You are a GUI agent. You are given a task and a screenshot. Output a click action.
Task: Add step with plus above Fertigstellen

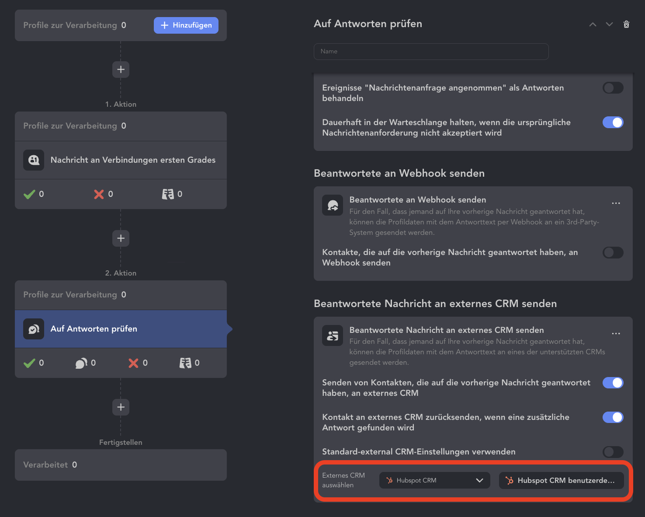[121, 407]
